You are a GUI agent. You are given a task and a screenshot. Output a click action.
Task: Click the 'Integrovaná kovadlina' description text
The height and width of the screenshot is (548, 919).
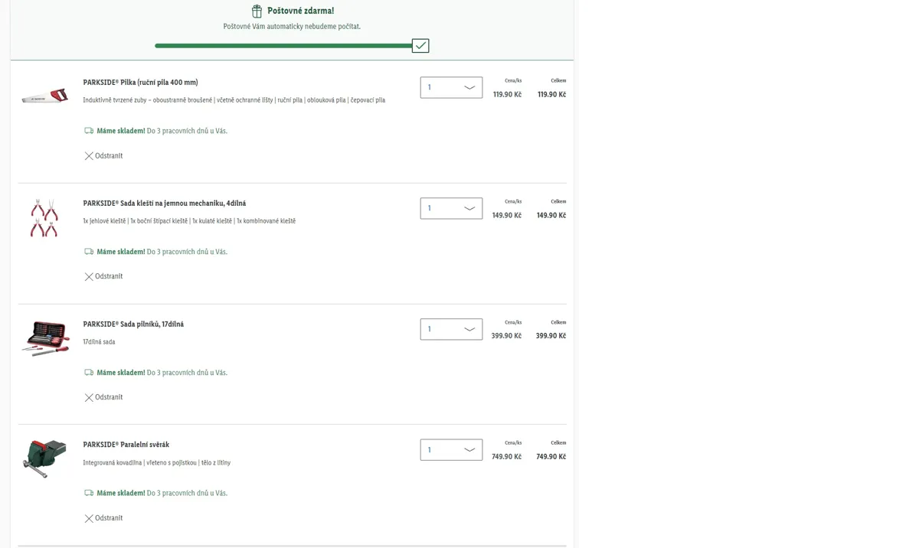click(156, 463)
